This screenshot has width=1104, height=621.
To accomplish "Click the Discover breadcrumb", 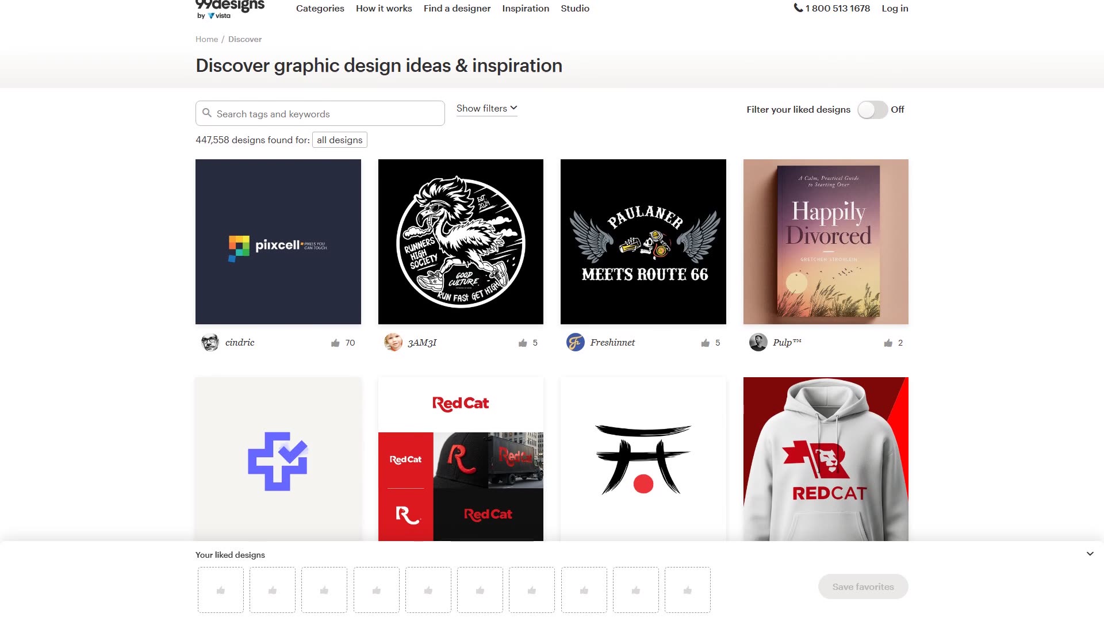I will (245, 39).
